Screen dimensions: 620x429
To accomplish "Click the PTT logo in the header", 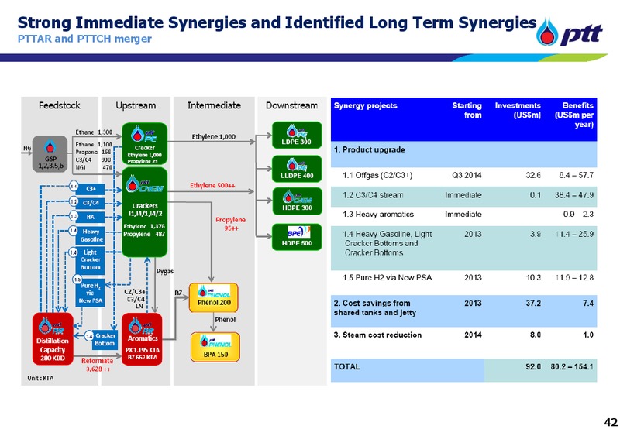I will 570,33.
